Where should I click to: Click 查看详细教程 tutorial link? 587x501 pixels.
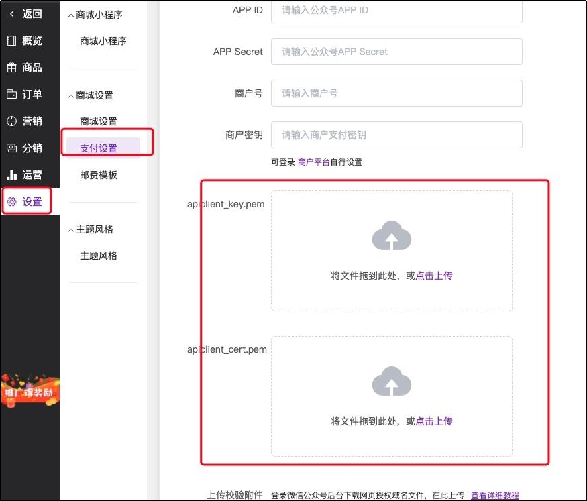point(495,494)
